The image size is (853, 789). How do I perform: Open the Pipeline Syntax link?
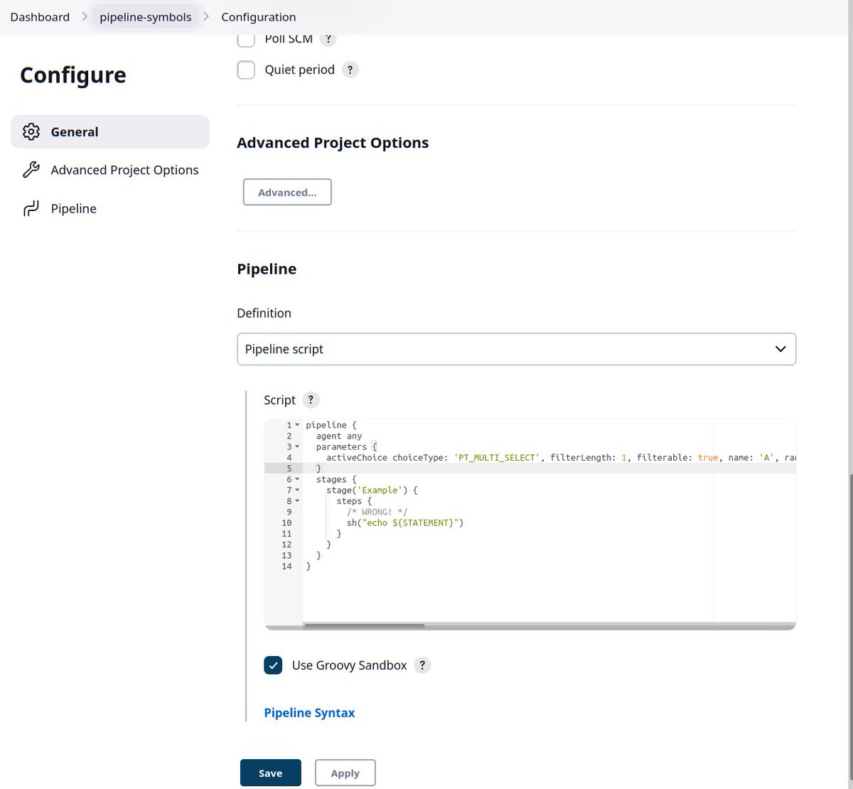(x=309, y=713)
